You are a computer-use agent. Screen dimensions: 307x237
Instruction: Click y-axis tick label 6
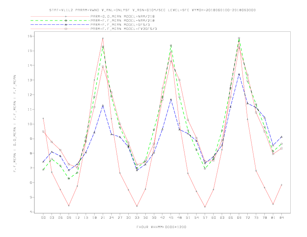pos(31,183)
